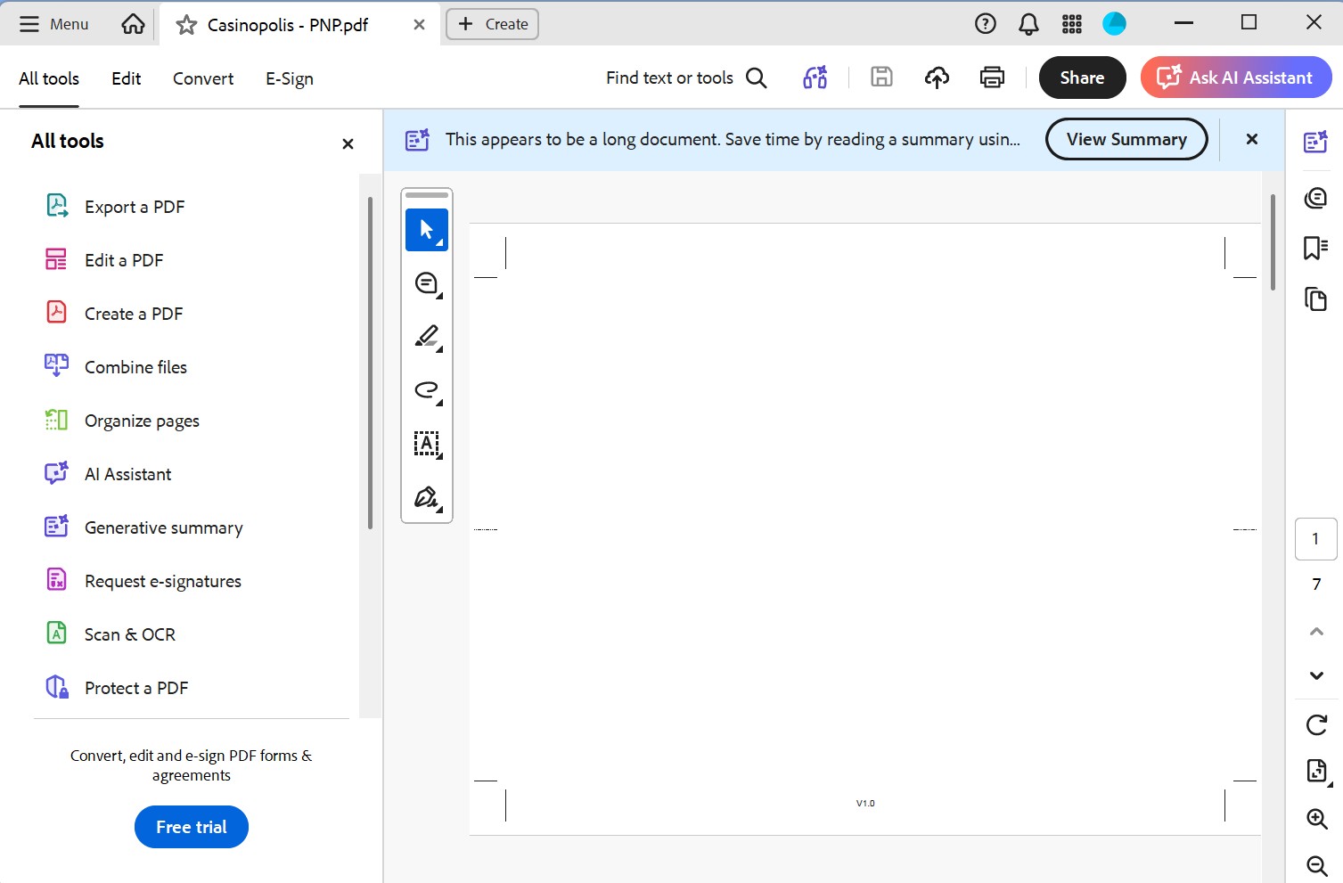Image resolution: width=1343 pixels, height=883 pixels.
Task: Switch to the Convert tab
Action: (x=203, y=78)
